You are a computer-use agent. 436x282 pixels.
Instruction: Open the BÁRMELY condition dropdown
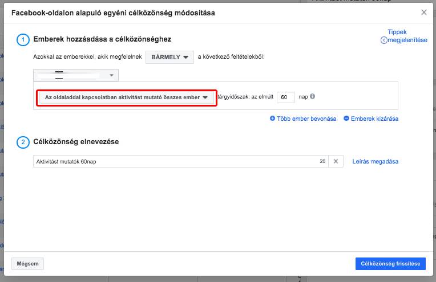pos(169,57)
